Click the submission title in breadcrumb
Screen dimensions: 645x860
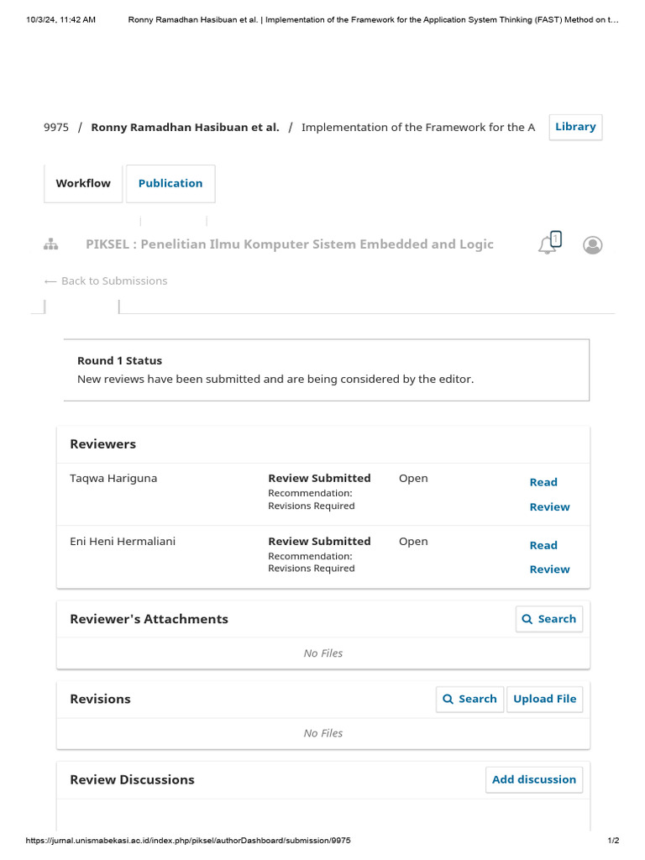(x=417, y=128)
